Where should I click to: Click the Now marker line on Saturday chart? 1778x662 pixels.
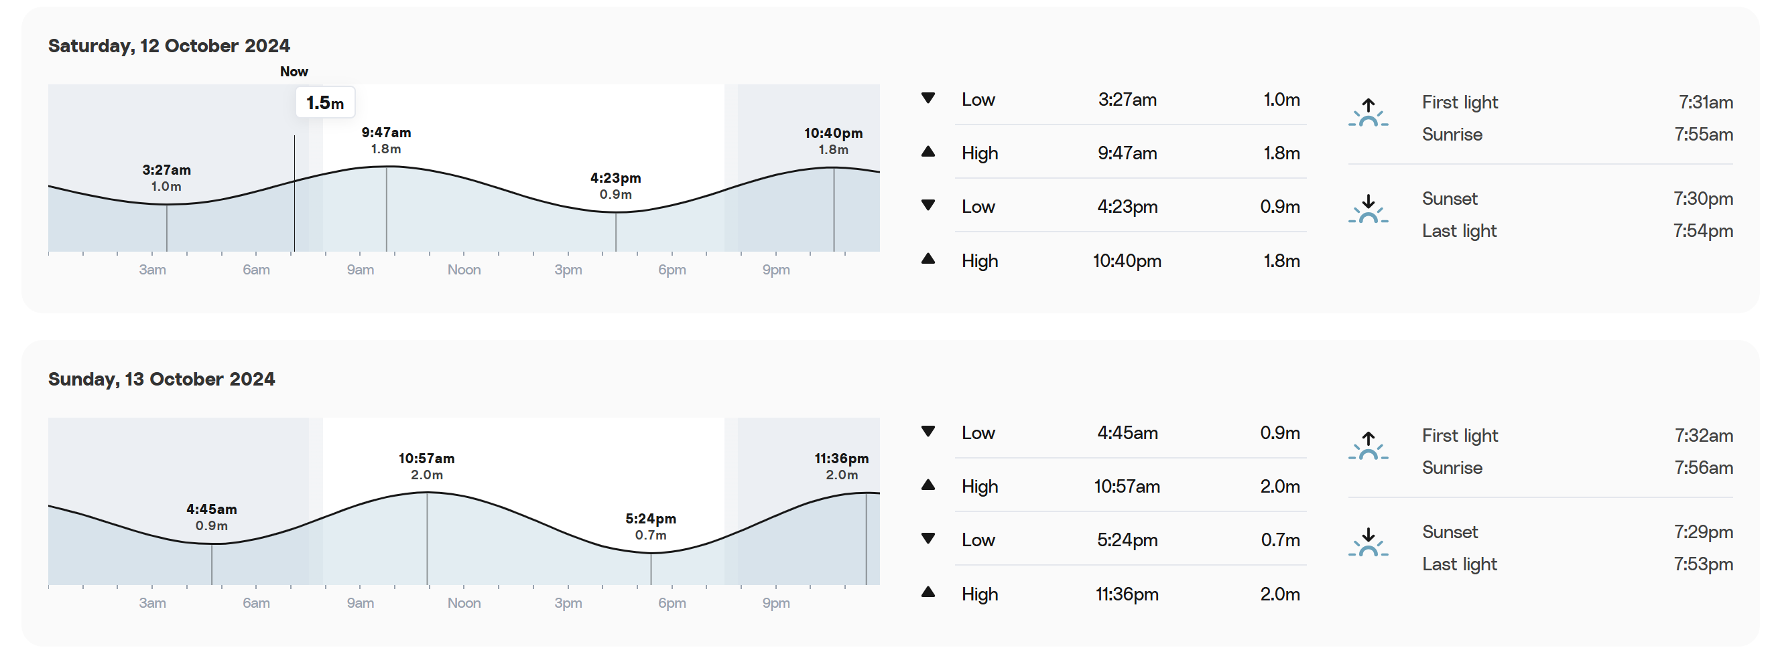pos(295,193)
